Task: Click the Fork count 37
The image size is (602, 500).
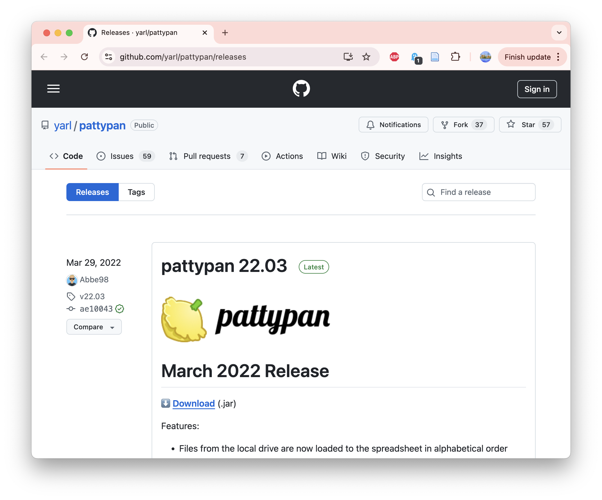Action: coord(479,125)
